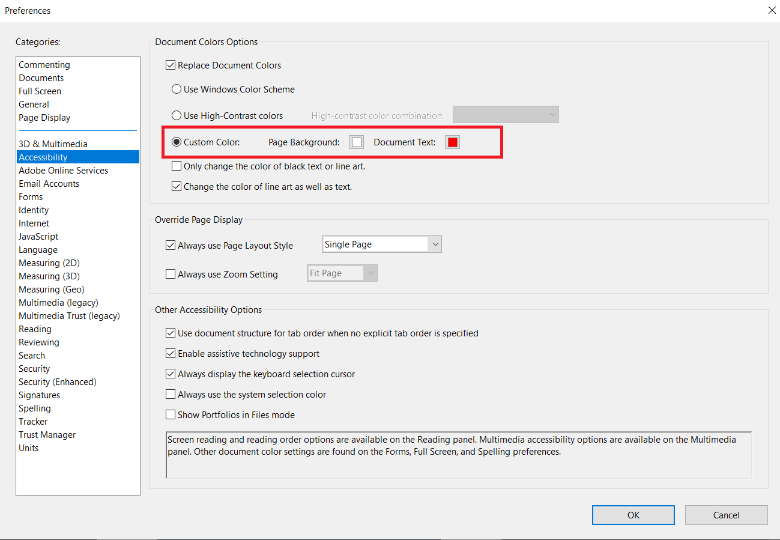Viewport: 780px width, 540px height.
Task: Open the Page Layout Style dropdown
Action: pyautogui.click(x=435, y=244)
